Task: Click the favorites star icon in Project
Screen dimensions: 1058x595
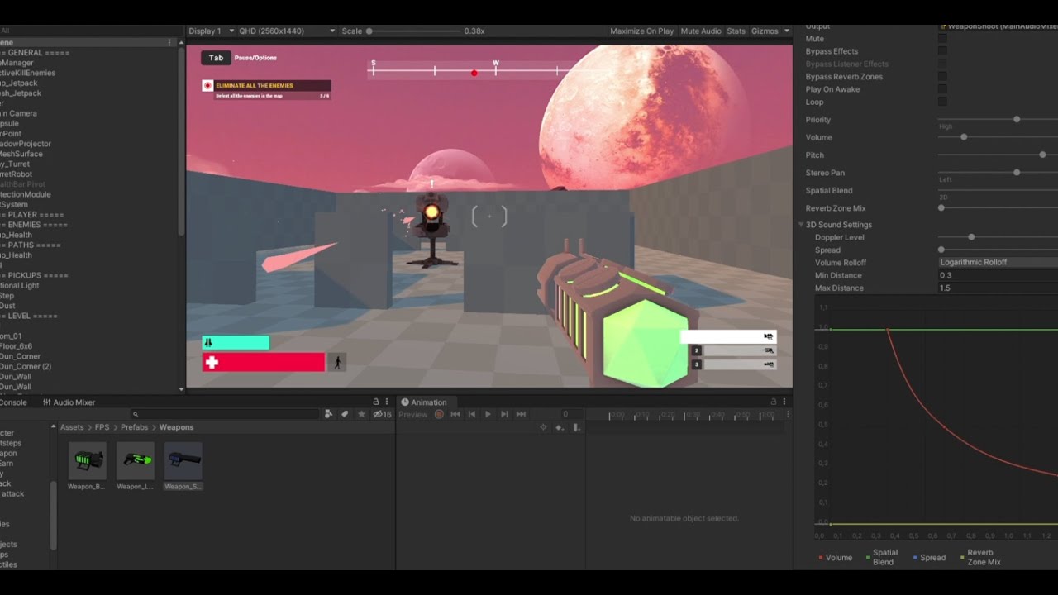Action: pos(361,414)
